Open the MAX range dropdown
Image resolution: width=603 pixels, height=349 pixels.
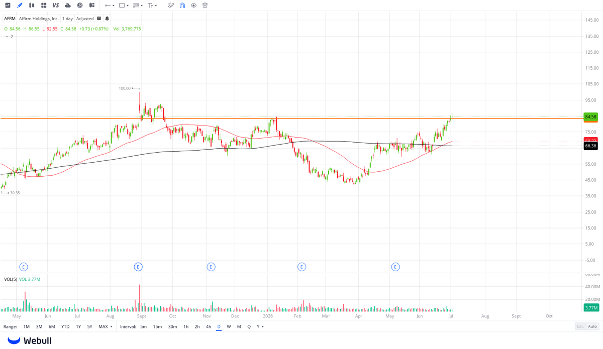tap(106, 327)
